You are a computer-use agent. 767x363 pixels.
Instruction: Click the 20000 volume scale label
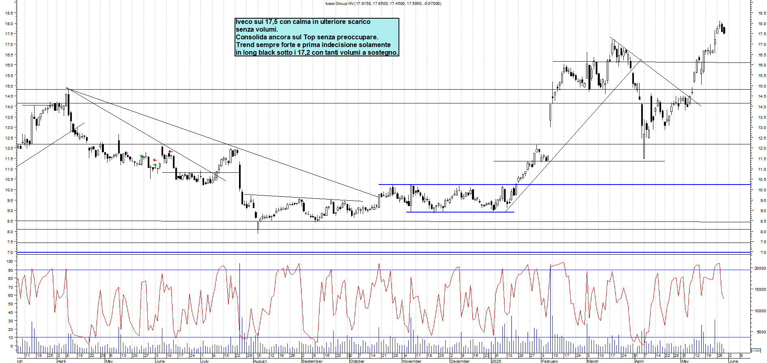click(x=760, y=268)
